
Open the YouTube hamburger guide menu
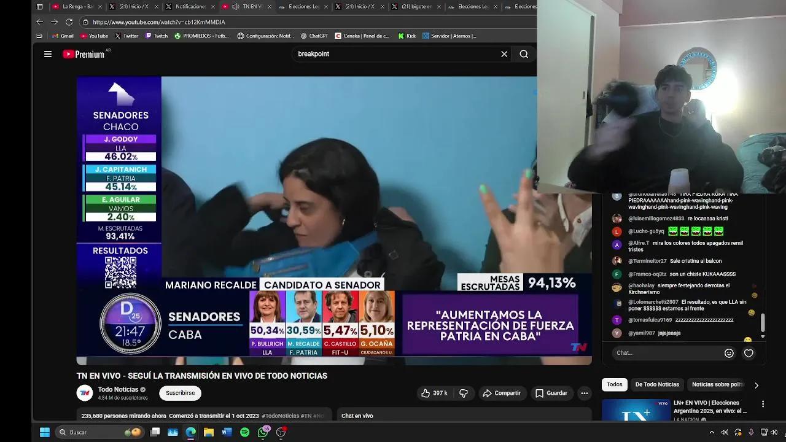[x=47, y=54]
